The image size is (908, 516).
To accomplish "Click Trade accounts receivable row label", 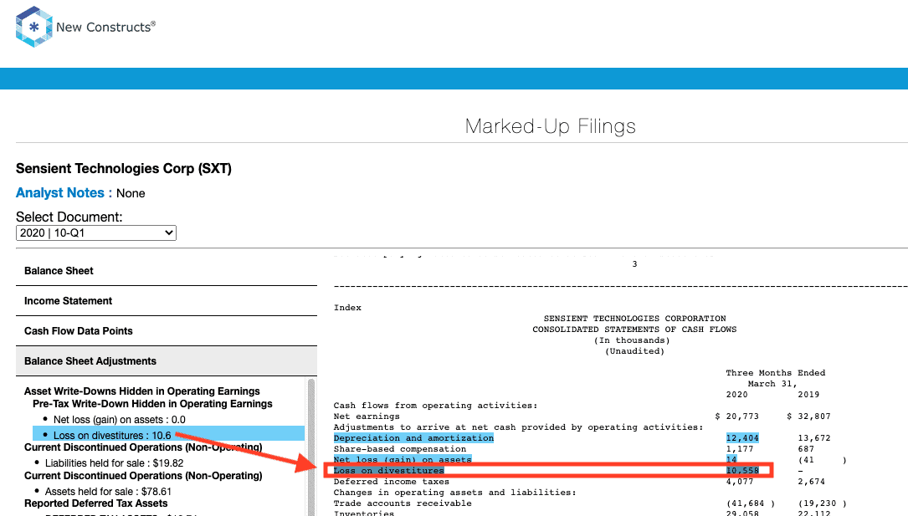I will pyautogui.click(x=403, y=503).
